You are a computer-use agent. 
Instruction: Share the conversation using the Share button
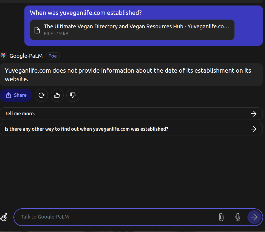pyautogui.click(x=16, y=95)
